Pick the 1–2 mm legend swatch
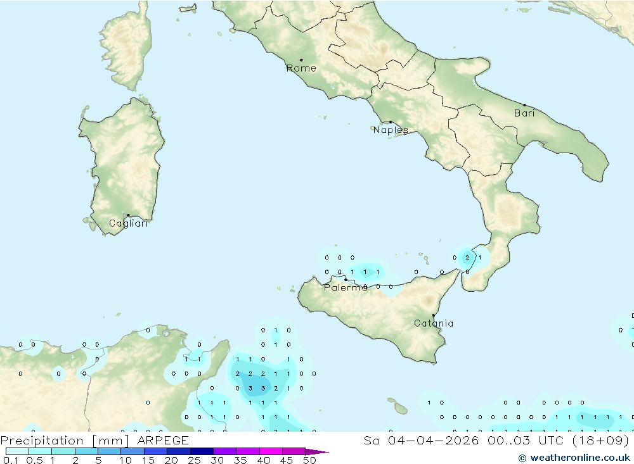Image resolution: width=634 pixels, height=464 pixels. click(63, 451)
